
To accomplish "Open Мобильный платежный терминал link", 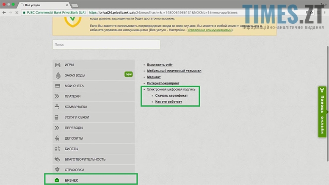I will 174,71.
